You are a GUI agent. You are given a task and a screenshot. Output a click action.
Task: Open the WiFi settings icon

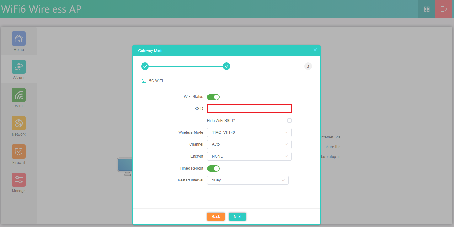coord(19,95)
